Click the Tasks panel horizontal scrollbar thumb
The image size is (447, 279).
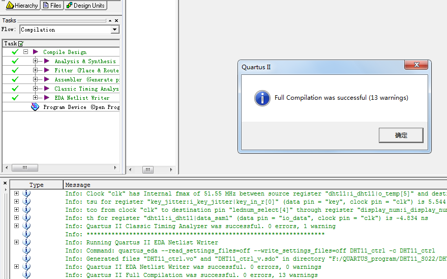25,168
